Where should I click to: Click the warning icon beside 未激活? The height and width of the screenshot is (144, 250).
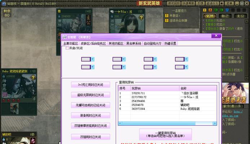167,15
